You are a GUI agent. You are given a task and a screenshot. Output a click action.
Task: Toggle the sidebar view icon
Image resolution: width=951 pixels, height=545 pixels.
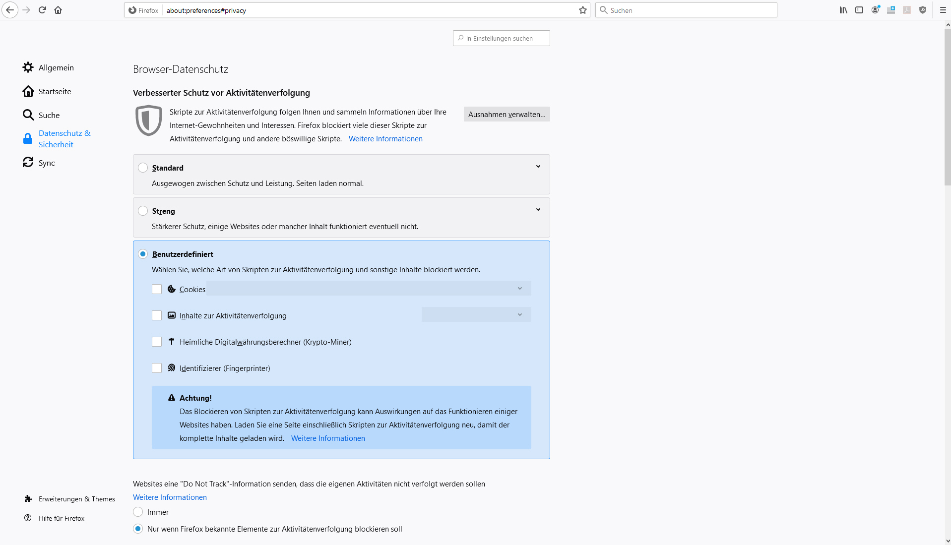[859, 10]
